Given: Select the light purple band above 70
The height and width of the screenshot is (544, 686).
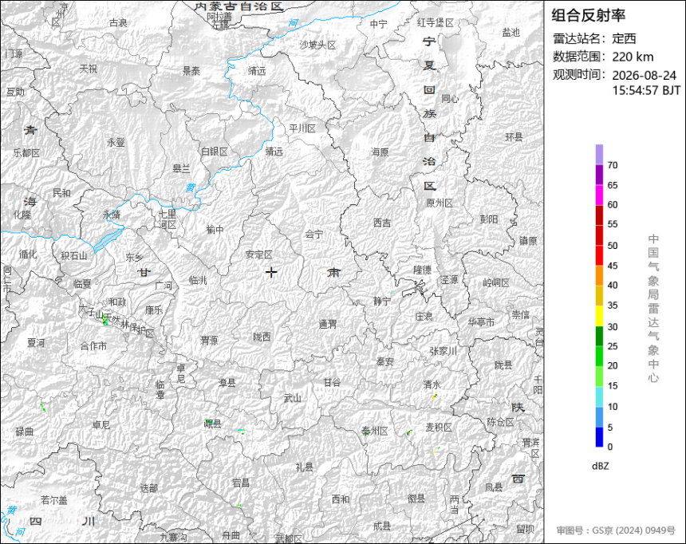Looking at the screenshot, I should point(599,155).
